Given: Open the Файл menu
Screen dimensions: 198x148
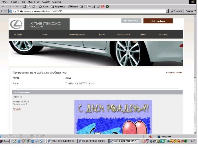Looking at the screenshot, I should pos(5,2).
